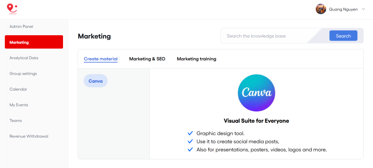Open the Marketing training tab
Screen dimensions: 373x168
click(x=196, y=59)
